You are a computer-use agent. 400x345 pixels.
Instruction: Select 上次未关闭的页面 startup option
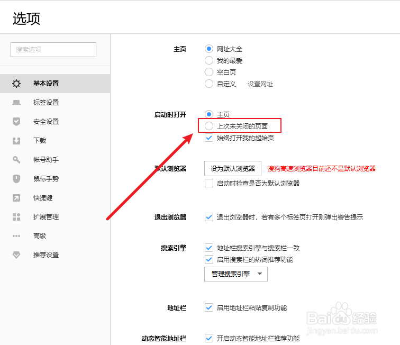(x=209, y=126)
